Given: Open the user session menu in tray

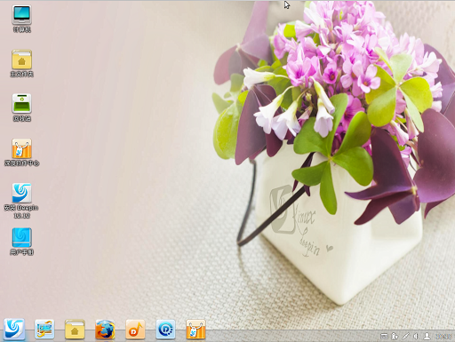Looking at the screenshot, I should 427,336.
